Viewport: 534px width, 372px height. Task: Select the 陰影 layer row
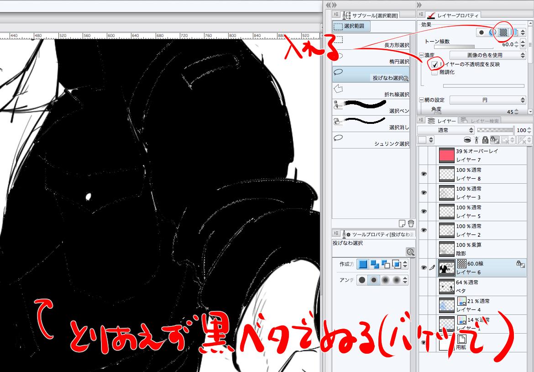click(473, 249)
